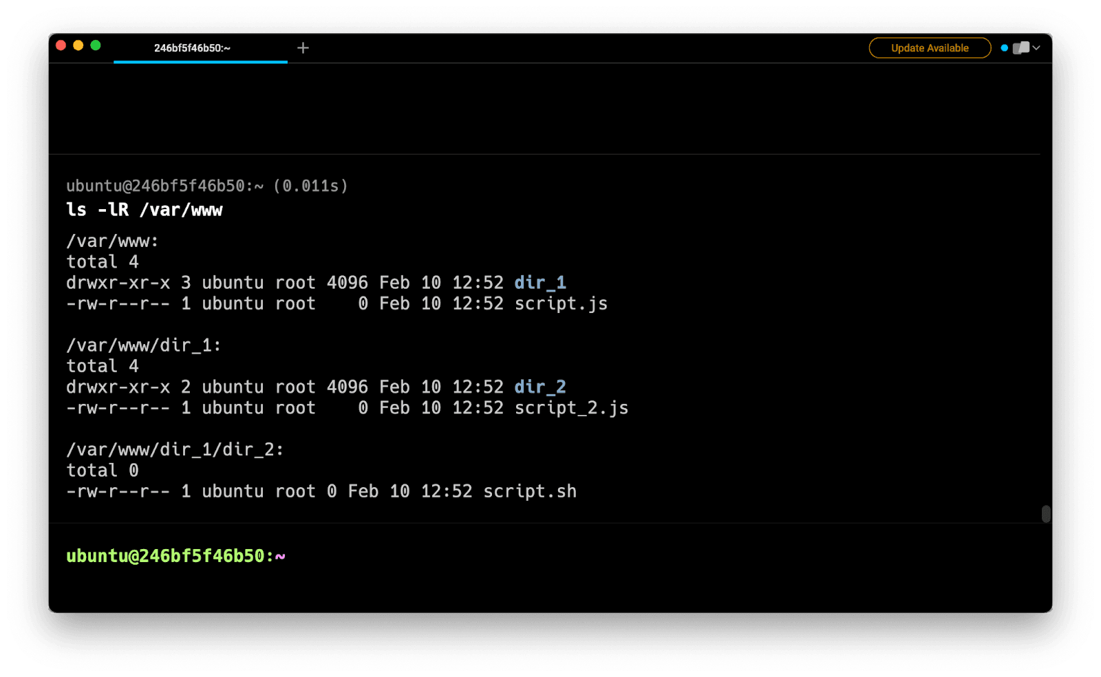Maximize the window using the green button

tap(96, 45)
